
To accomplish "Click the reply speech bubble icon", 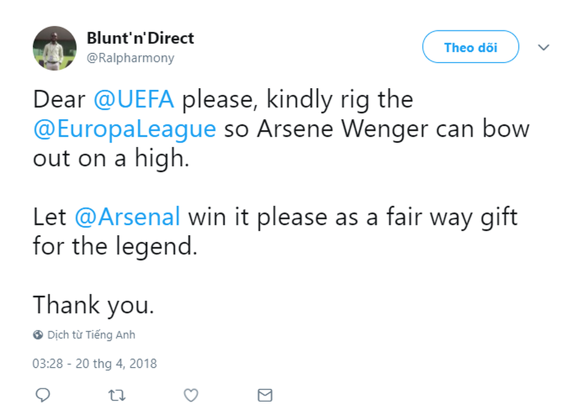I will pos(43,395).
